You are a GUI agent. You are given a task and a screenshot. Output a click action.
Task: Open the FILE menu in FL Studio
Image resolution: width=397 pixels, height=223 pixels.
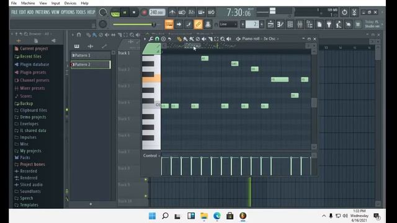(x=14, y=12)
